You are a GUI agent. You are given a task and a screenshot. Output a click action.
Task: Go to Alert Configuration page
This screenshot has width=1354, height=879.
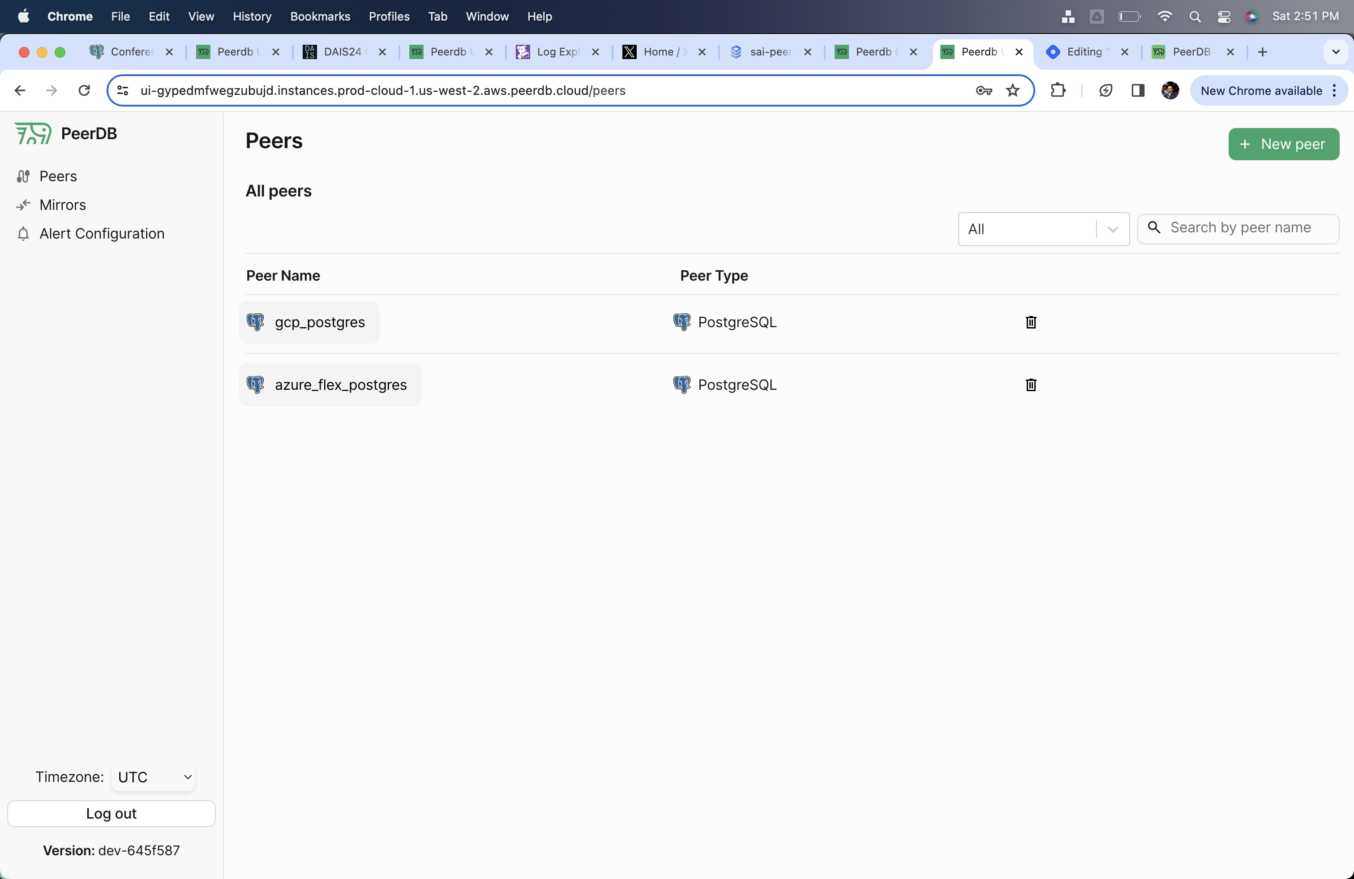(x=101, y=234)
